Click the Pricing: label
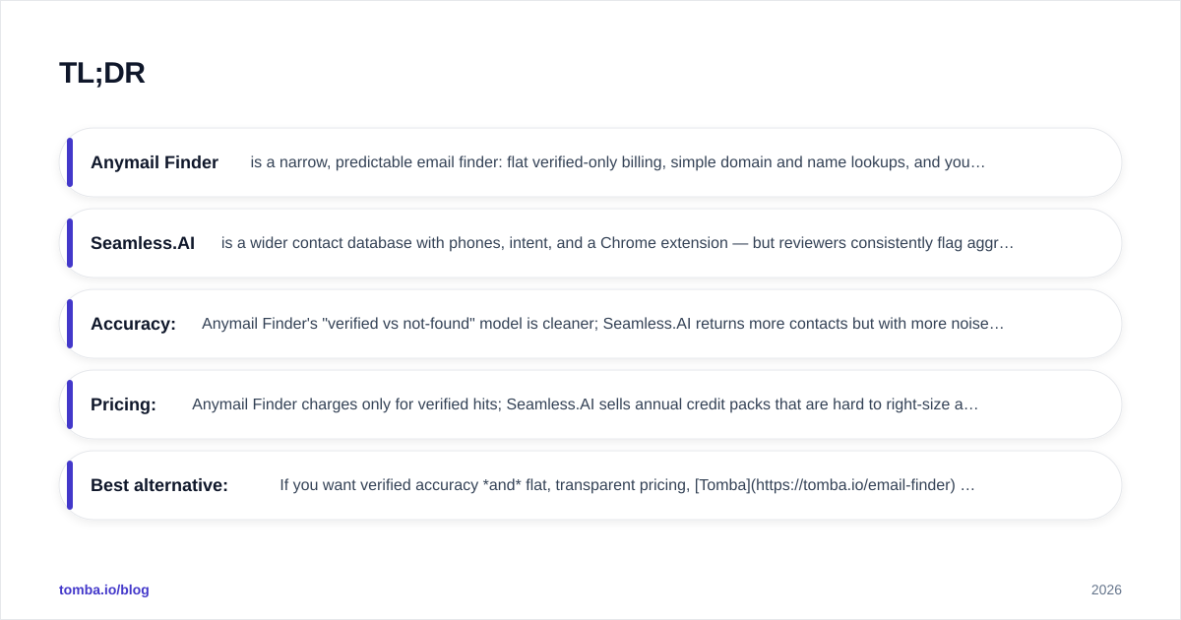1181x620 pixels. 123,404
